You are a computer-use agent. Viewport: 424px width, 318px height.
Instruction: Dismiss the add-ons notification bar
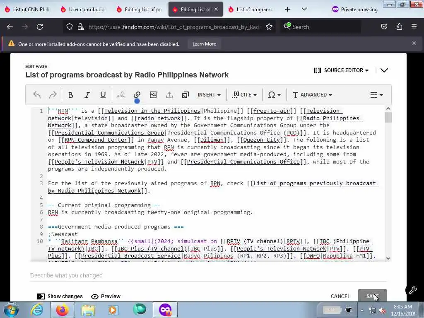[x=414, y=43]
